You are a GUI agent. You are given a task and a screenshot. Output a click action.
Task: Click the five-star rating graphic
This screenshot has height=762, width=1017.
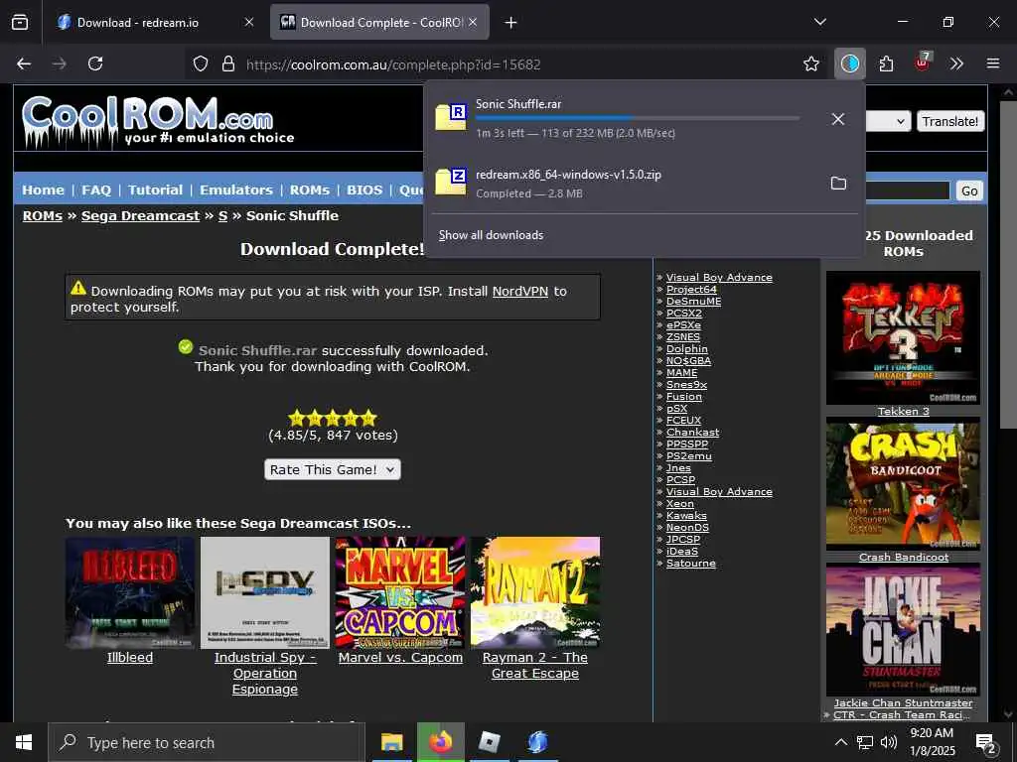coord(332,418)
